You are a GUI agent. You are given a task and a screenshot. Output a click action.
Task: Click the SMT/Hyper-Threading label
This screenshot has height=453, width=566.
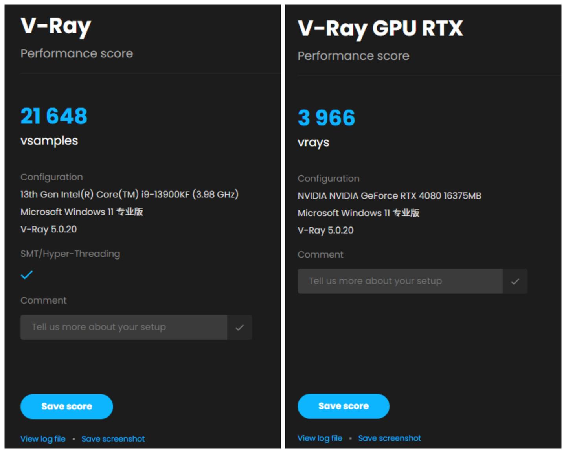pos(70,254)
